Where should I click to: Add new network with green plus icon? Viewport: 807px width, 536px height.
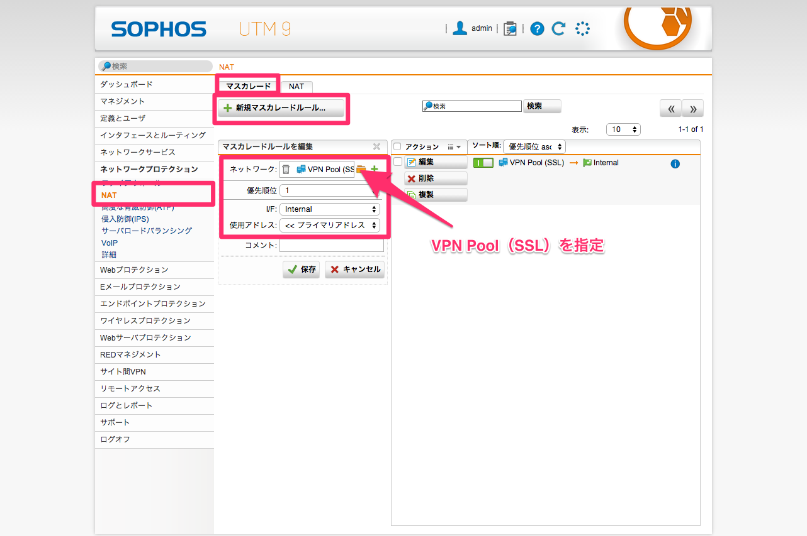pyautogui.click(x=375, y=169)
